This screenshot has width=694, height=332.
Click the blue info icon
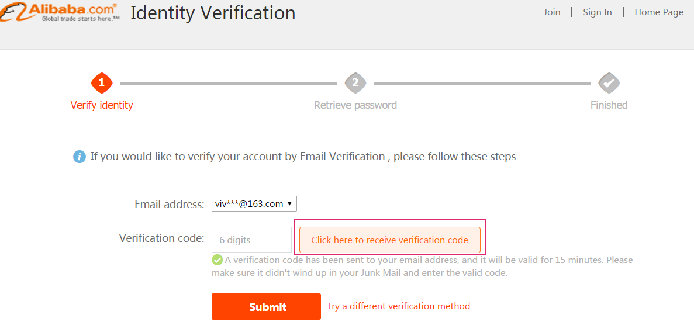tap(80, 157)
